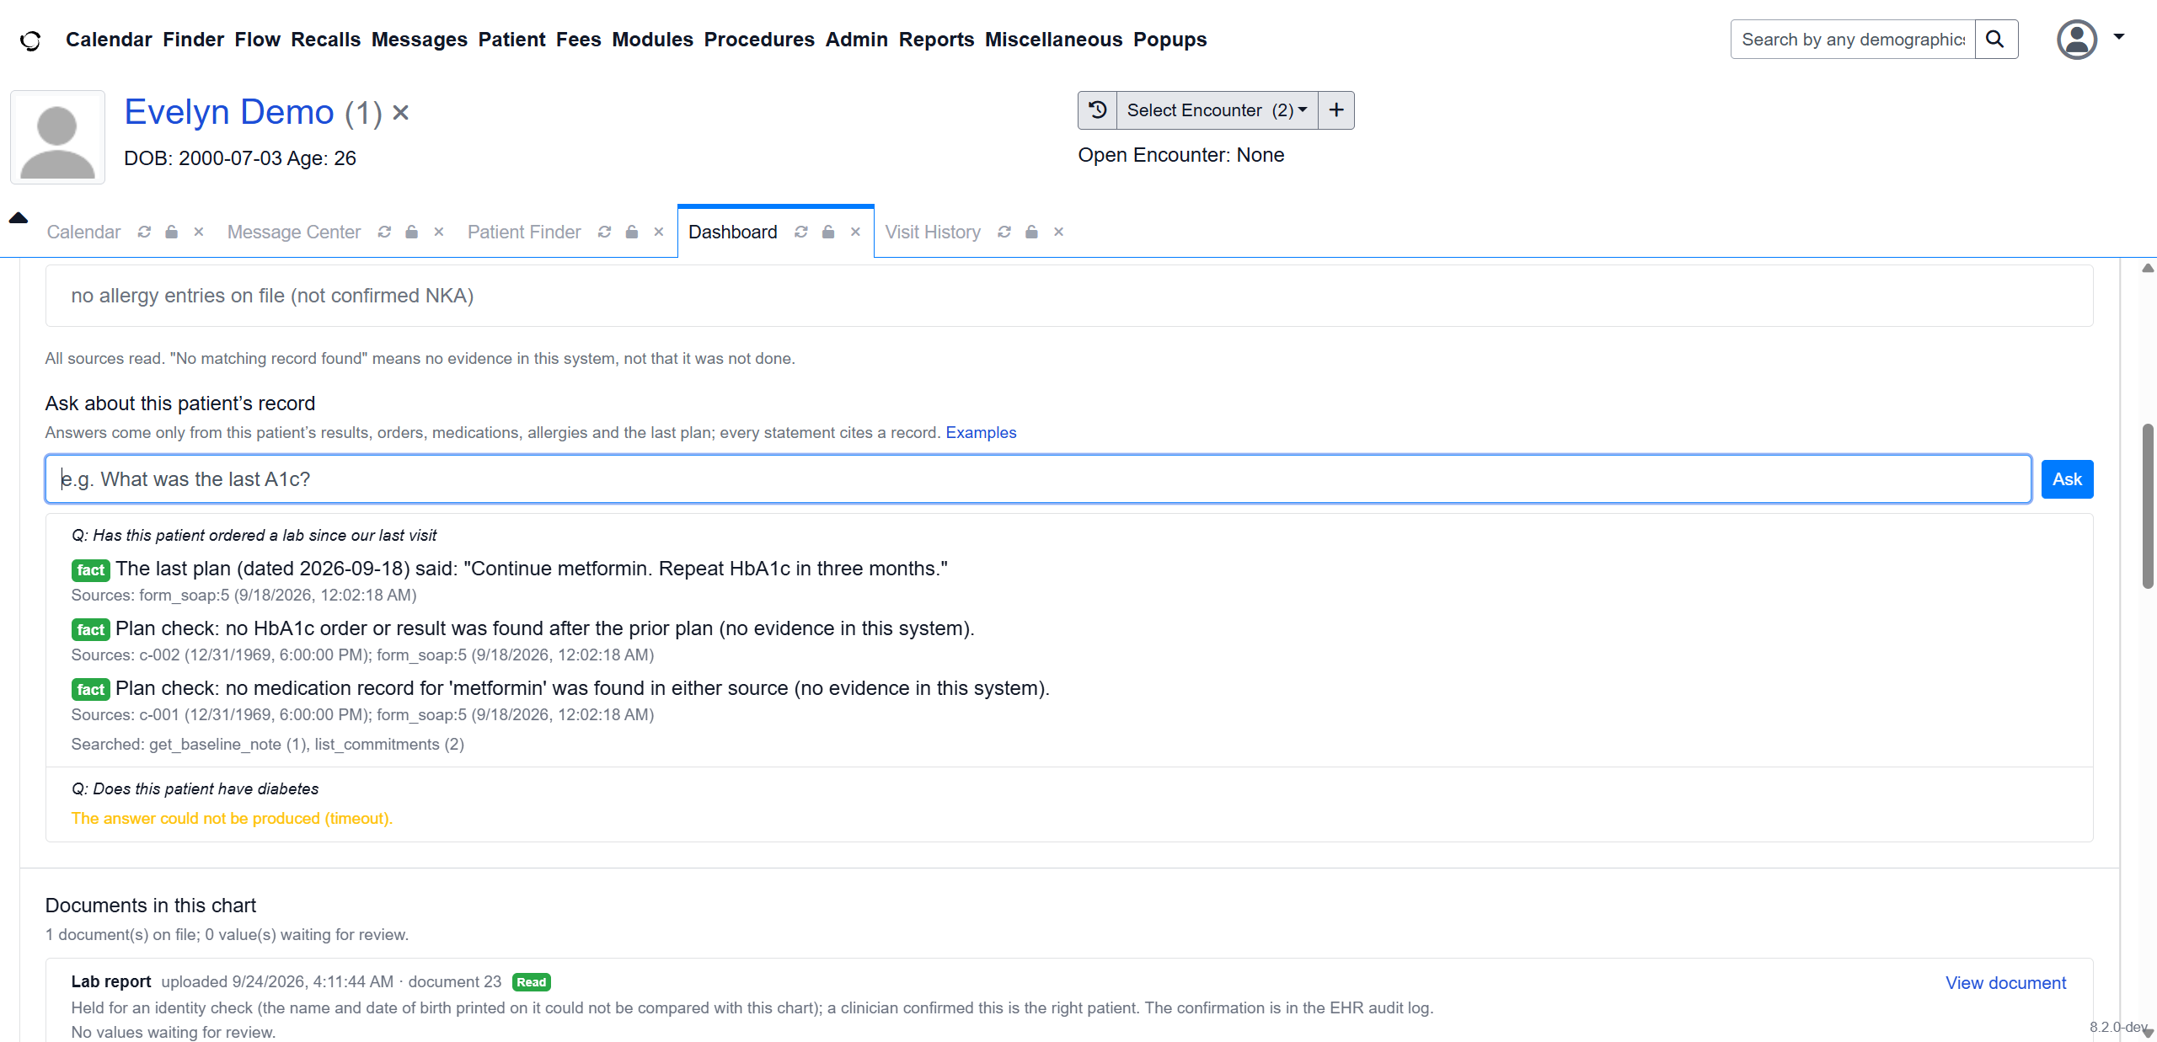Click the OpenEMR logo spinner icon
Viewport: 2157px width, 1042px height.
tap(30, 40)
